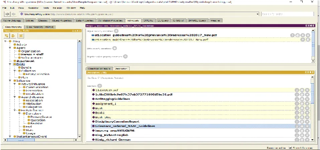
Task: Click explain icon on first atLocation assertion
Action: (x=292, y=35)
